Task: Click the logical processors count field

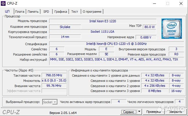Action: (180, 102)
